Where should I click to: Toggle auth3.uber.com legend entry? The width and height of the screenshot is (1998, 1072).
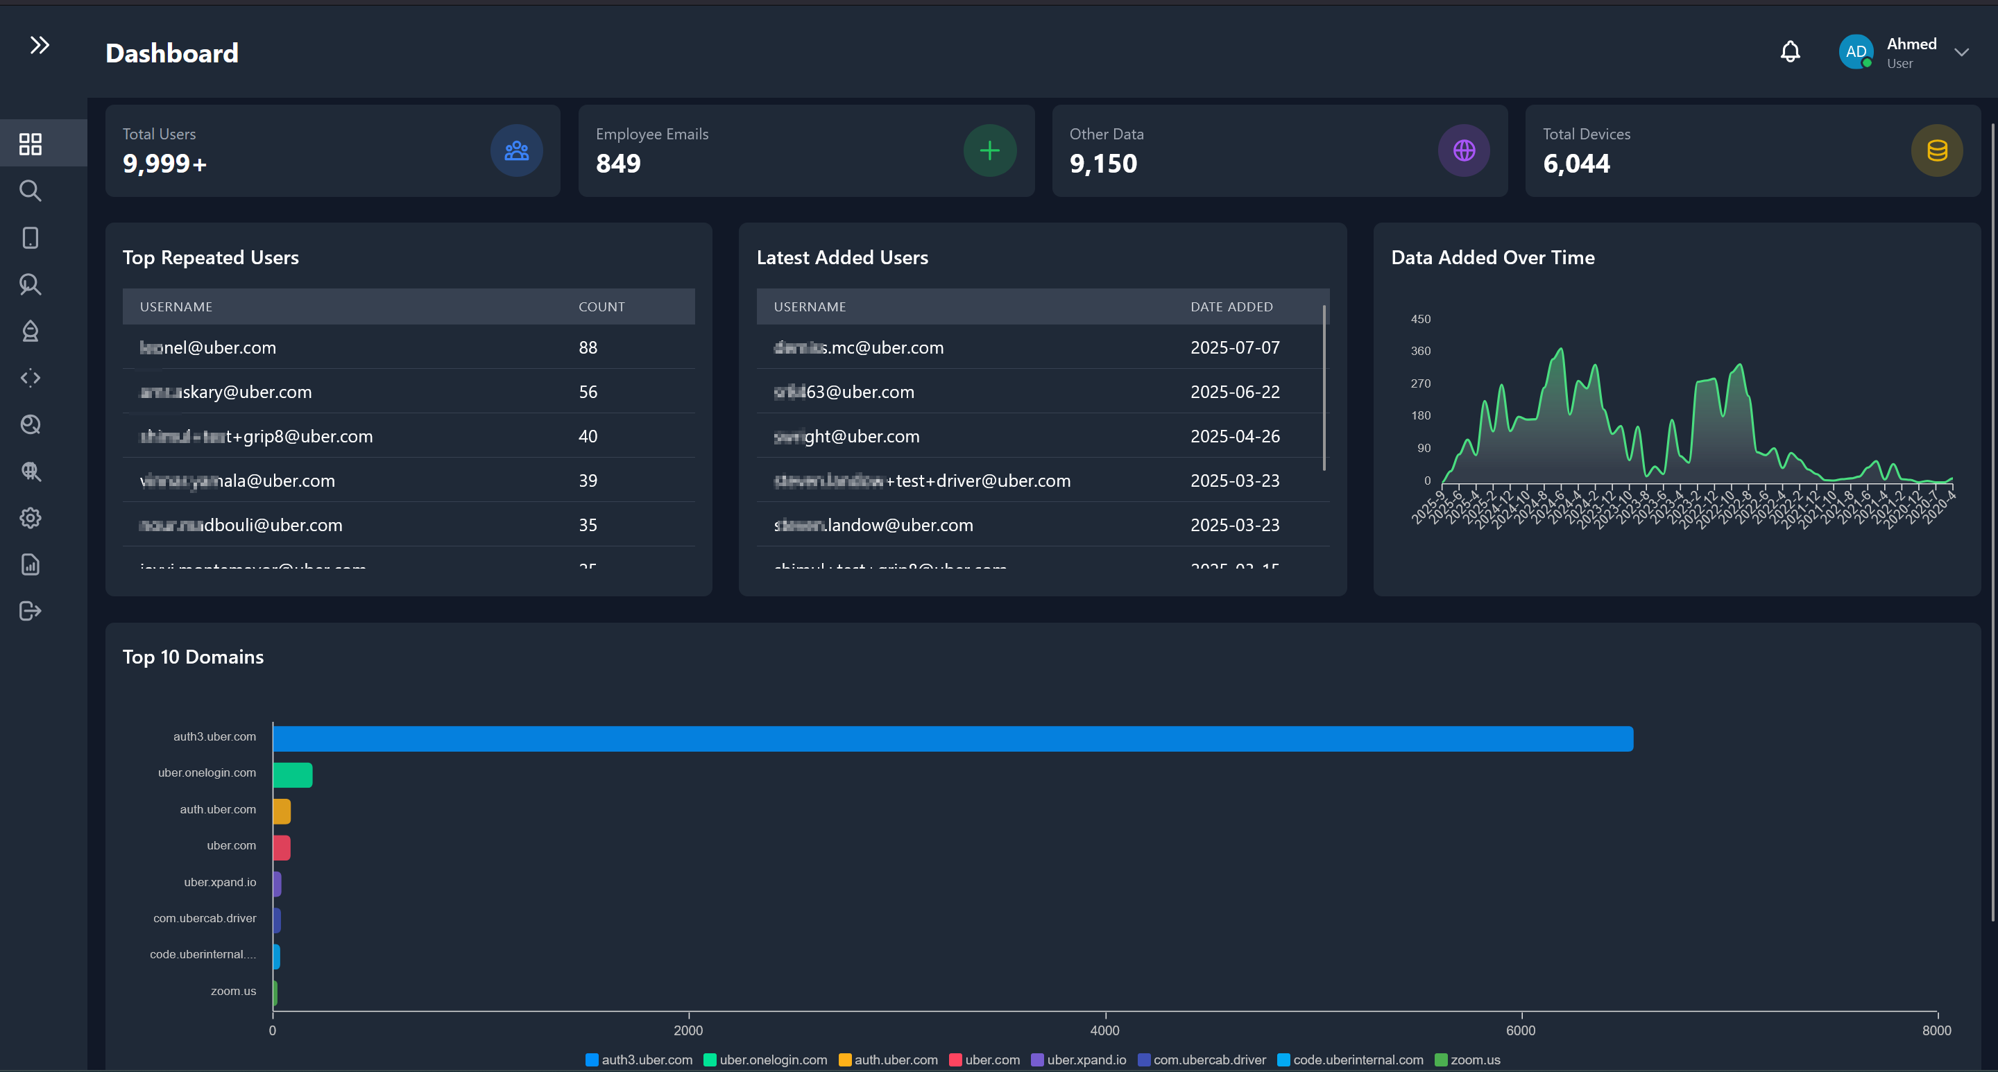click(638, 1060)
